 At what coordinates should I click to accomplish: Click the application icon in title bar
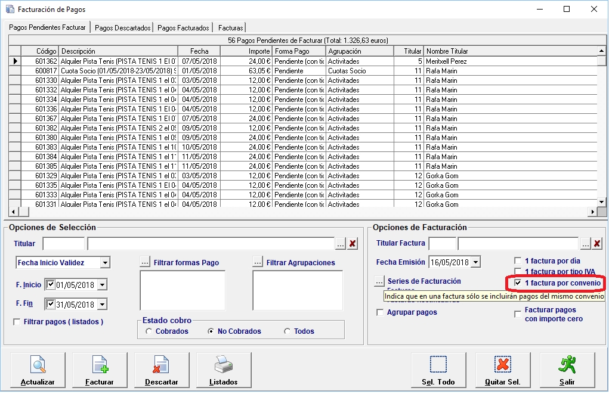[10, 9]
